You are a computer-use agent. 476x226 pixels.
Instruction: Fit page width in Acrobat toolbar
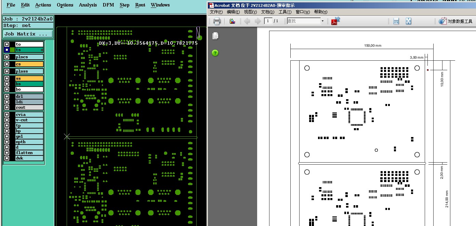[396, 21]
